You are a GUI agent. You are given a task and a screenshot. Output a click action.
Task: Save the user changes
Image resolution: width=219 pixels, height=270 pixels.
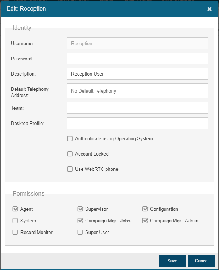point(172,261)
